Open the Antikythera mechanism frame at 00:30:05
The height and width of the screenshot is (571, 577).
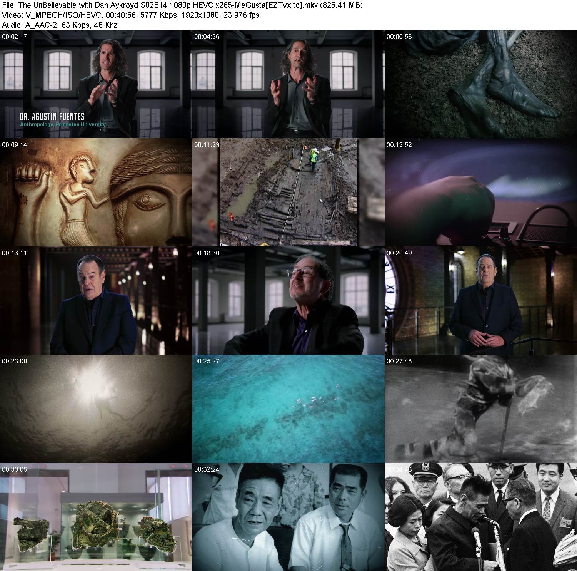(x=96, y=517)
